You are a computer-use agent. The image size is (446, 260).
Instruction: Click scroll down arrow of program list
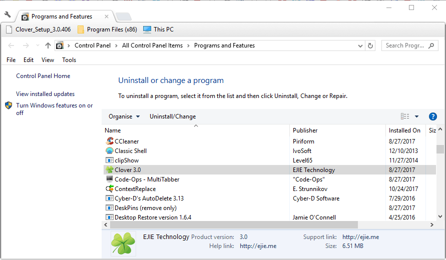440,216
